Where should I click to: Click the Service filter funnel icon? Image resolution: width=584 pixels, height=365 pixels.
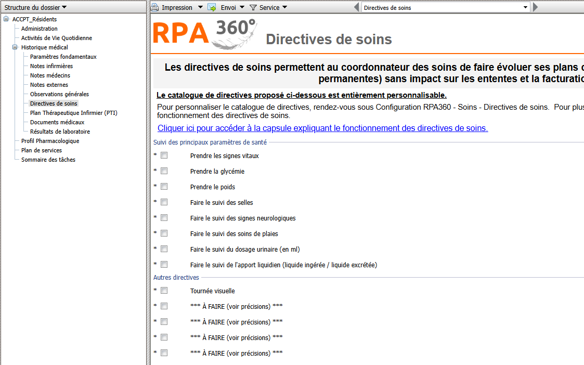253,7
